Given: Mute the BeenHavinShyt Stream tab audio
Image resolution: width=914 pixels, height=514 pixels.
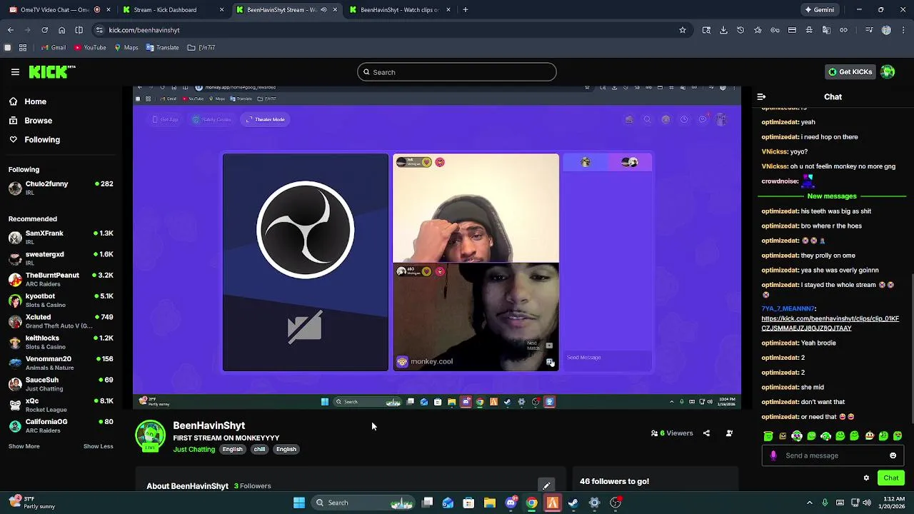Looking at the screenshot, I should click(323, 10).
